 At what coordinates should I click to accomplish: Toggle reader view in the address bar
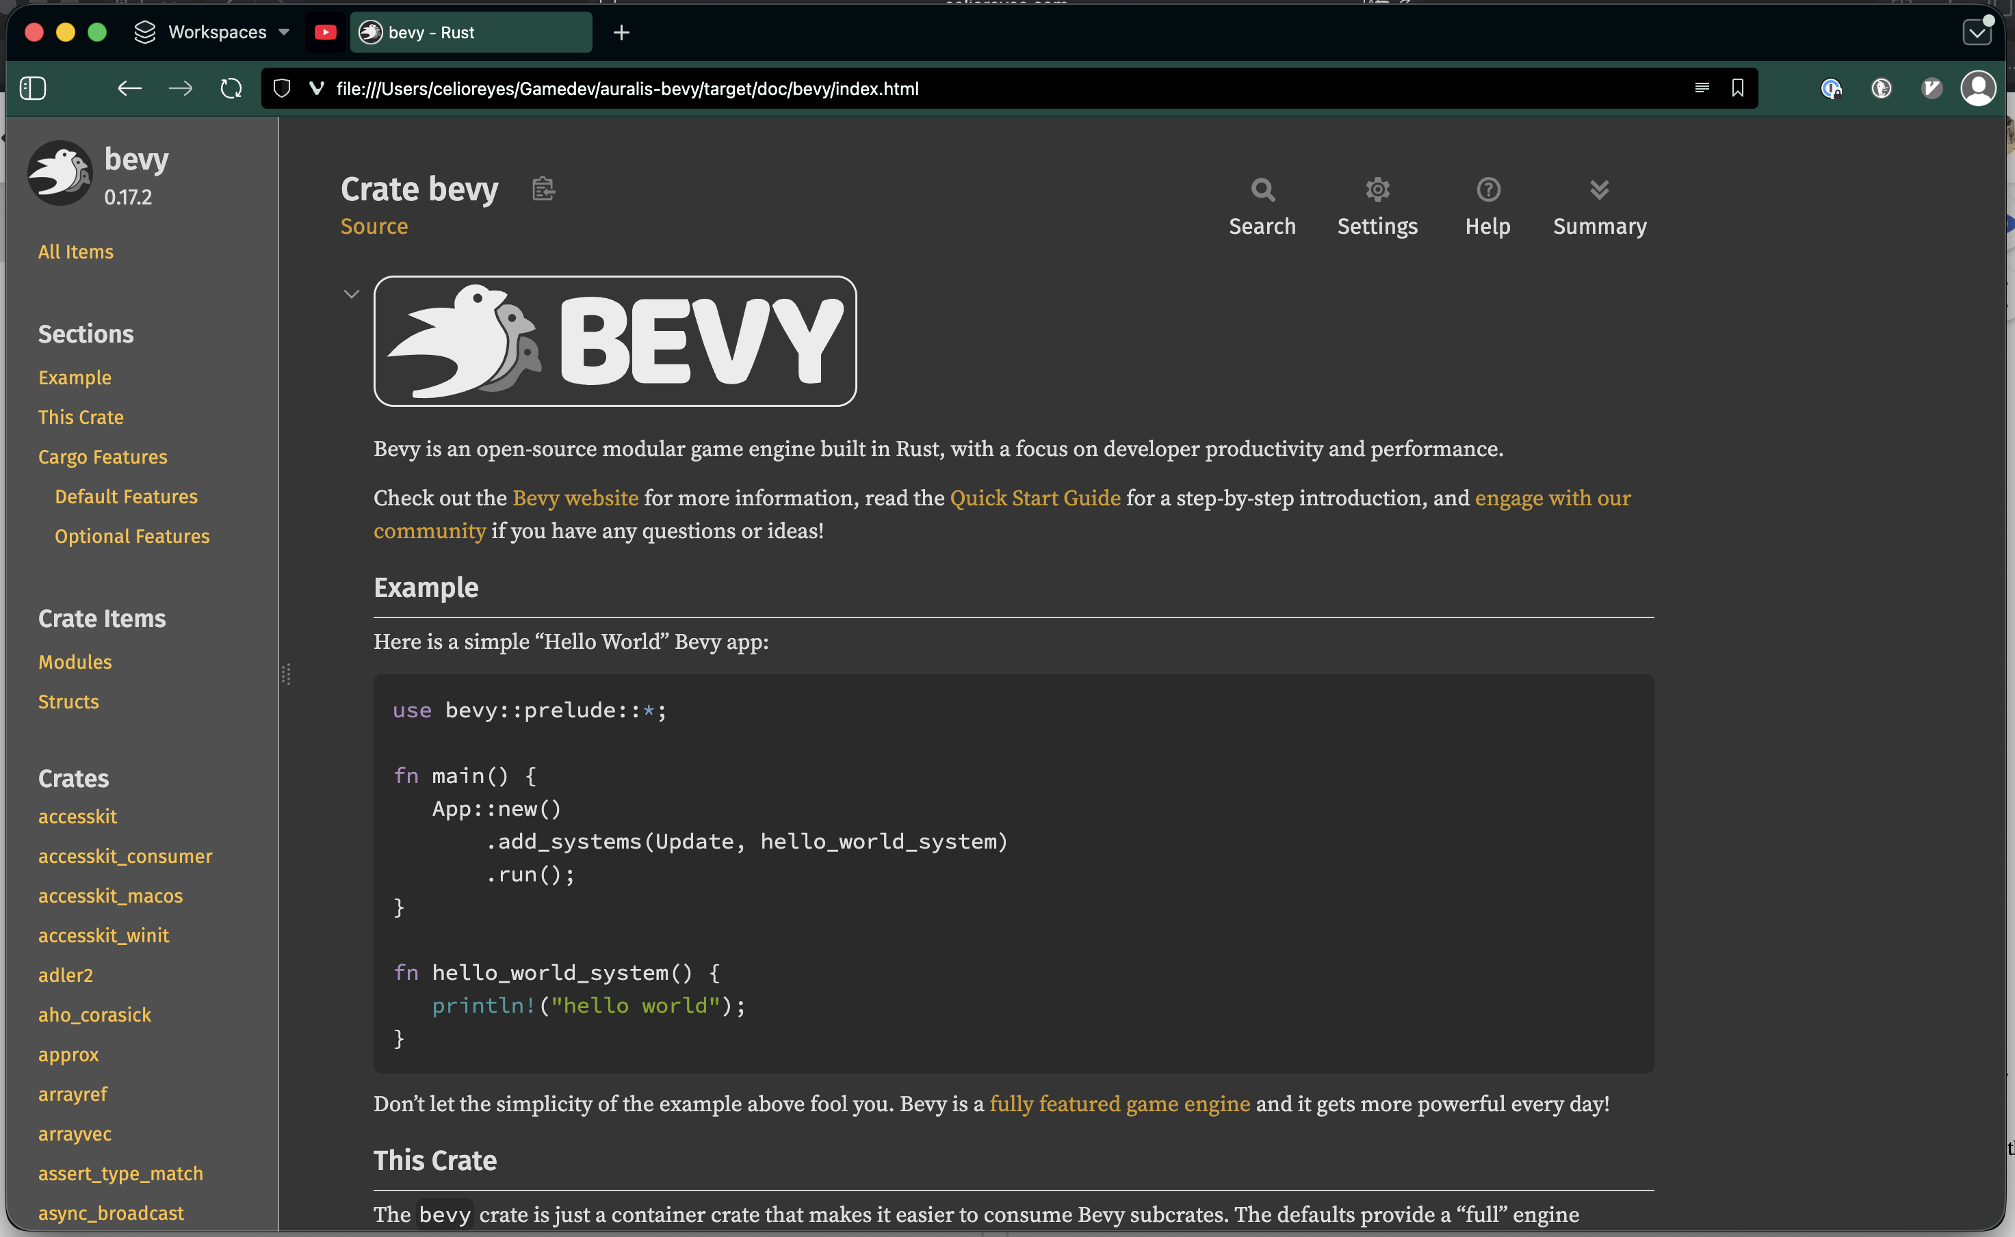tap(1702, 88)
